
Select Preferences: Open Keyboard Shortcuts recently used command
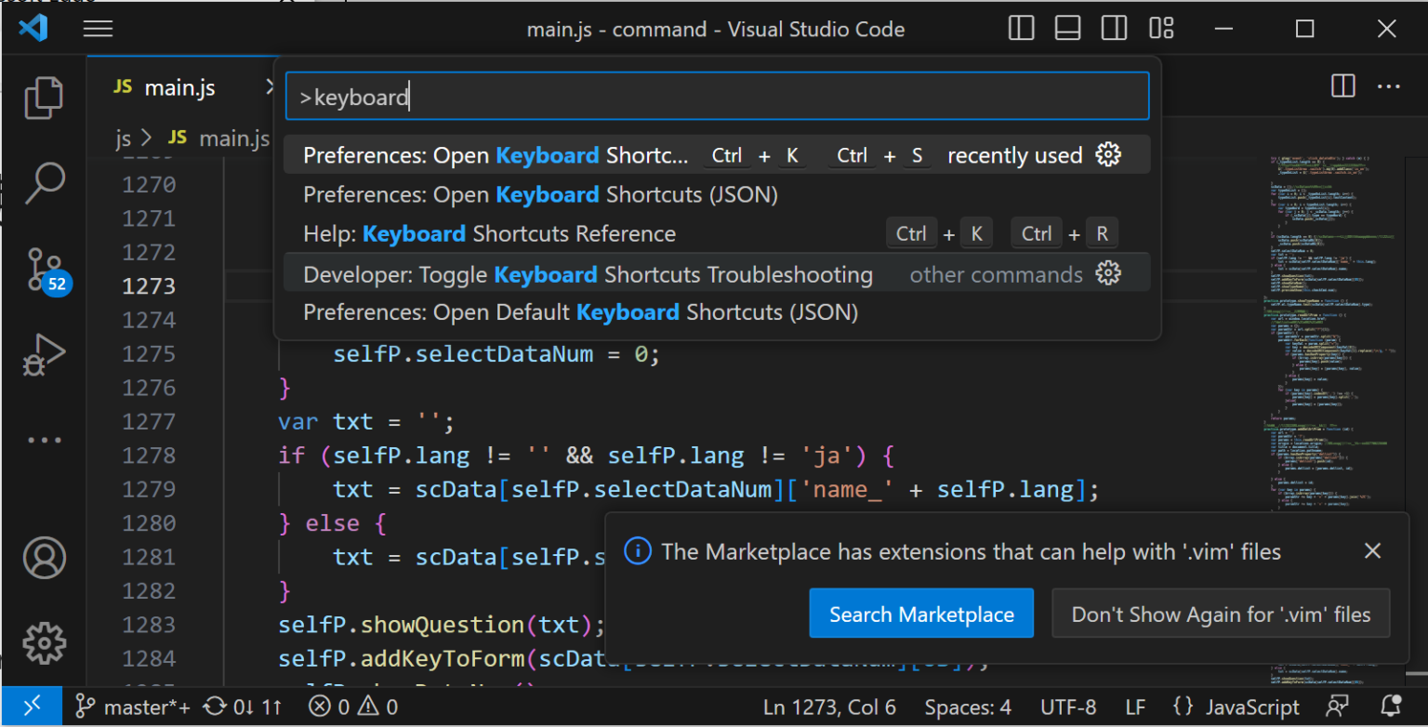(x=717, y=155)
